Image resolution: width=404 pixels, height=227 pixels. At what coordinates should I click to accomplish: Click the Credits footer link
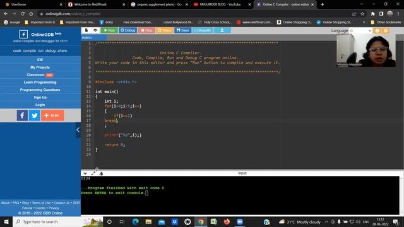tap(40, 208)
